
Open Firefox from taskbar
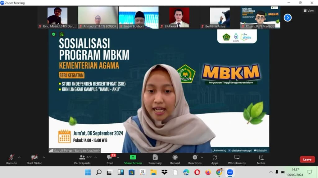click(208, 172)
